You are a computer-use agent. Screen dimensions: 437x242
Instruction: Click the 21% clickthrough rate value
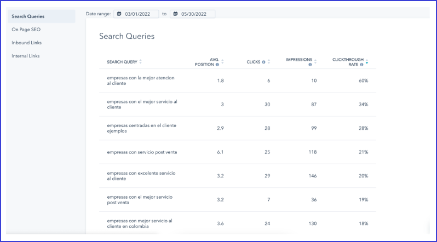tap(364, 152)
